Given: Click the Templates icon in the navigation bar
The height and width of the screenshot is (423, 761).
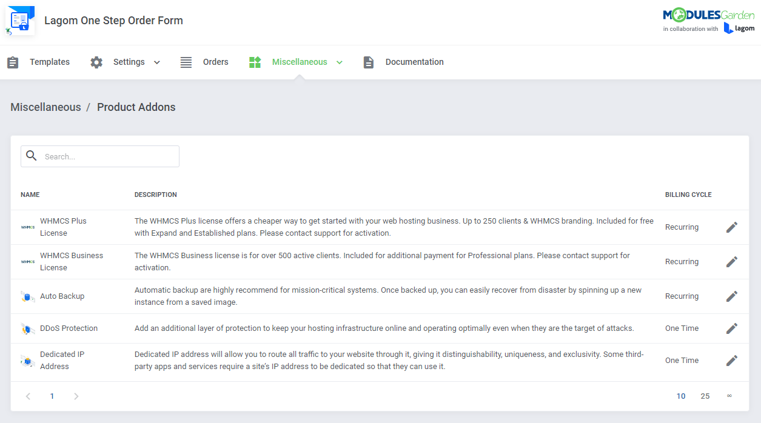Looking at the screenshot, I should pos(13,61).
